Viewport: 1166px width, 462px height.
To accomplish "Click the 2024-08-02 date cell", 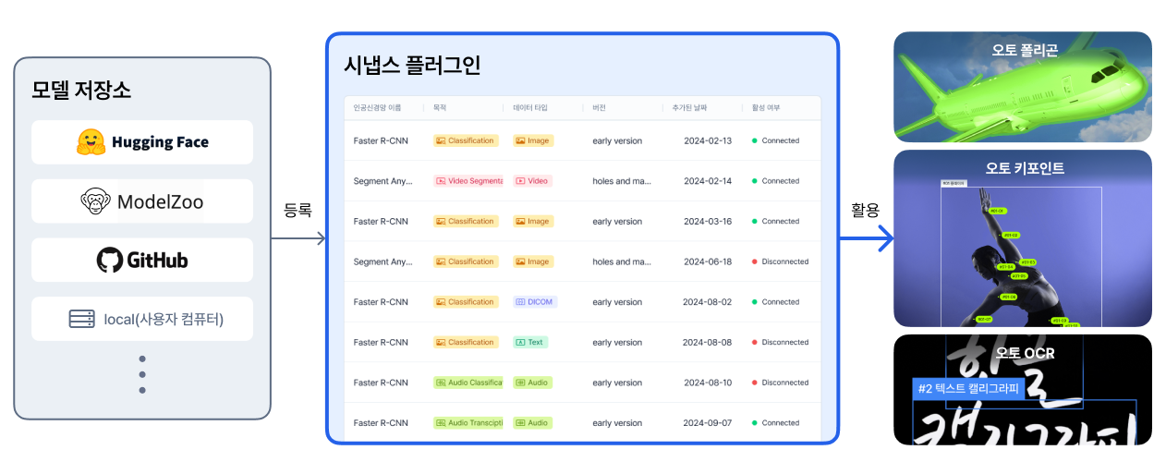I will (x=708, y=302).
